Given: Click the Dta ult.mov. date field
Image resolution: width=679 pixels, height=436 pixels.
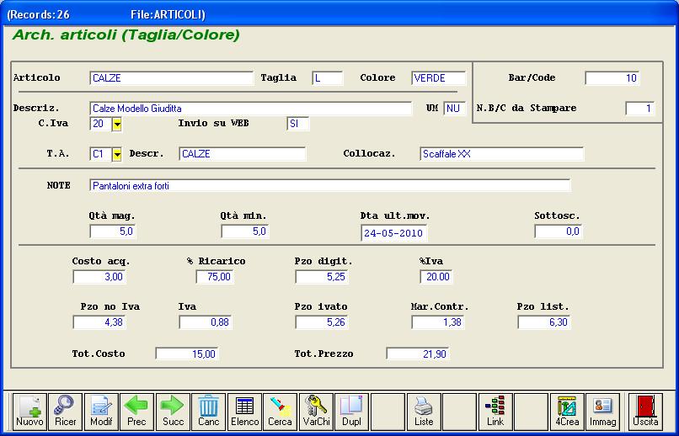Looking at the screenshot, I should (394, 233).
